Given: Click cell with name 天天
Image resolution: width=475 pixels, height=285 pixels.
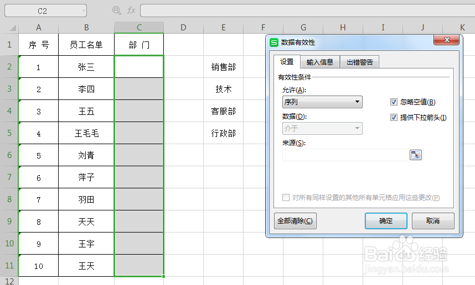Looking at the screenshot, I should coord(86,221).
